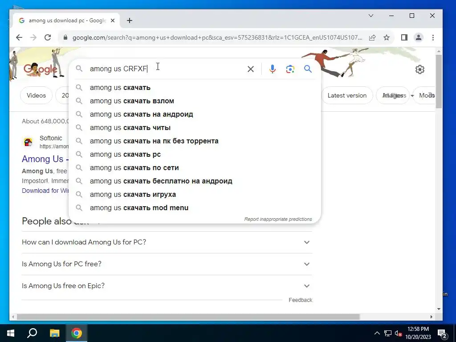
Task: Click scrollbar down arrow
Action: point(439,309)
